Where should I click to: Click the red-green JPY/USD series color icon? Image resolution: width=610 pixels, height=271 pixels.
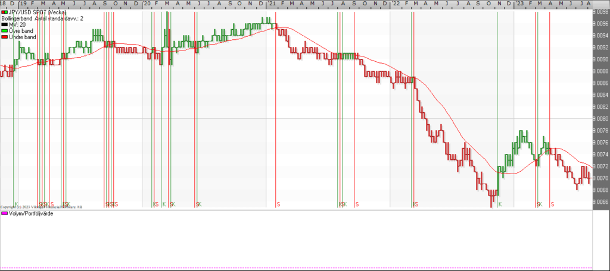pyautogui.click(x=5, y=13)
